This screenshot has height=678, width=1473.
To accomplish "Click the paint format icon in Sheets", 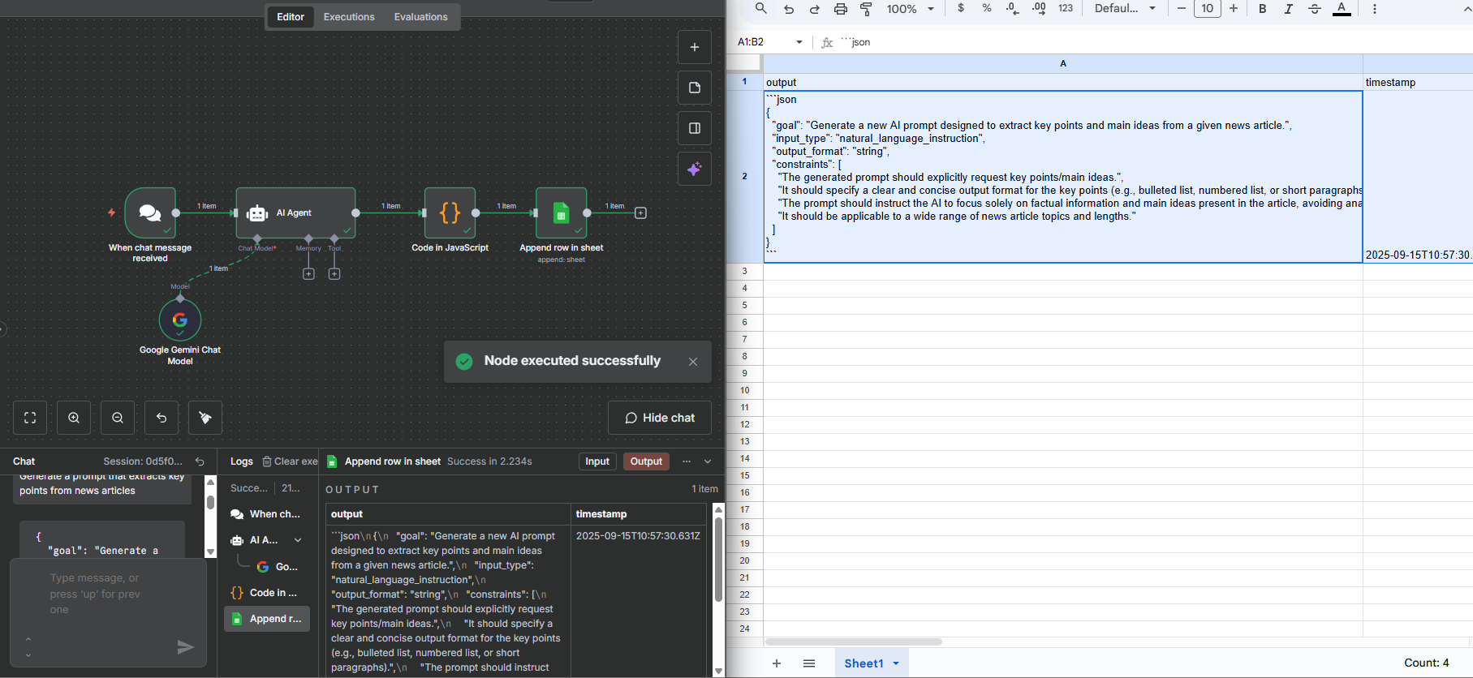I will (867, 9).
